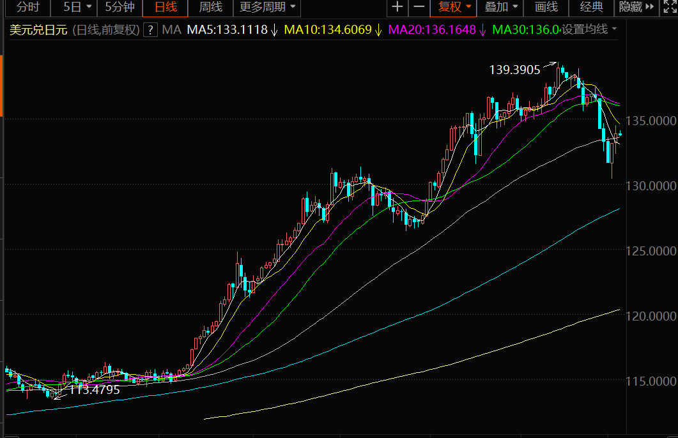Image resolution: width=678 pixels, height=438 pixels.
Task: Click the plus zoom-in chart button
Action: pyautogui.click(x=397, y=8)
